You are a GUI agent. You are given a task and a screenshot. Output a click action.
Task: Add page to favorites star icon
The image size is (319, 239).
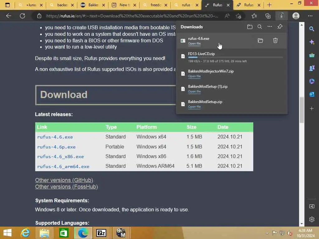tap(238, 16)
